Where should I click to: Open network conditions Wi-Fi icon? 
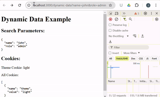[135, 36]
